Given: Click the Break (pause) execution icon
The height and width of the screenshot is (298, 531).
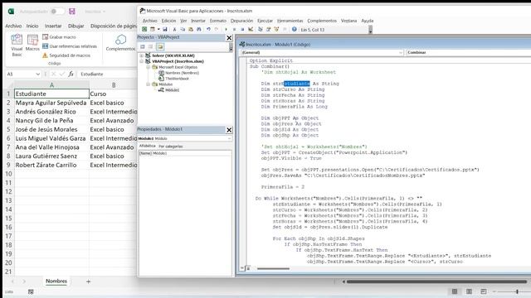Looking at the screenshot, I should click(x=234, y=30).
